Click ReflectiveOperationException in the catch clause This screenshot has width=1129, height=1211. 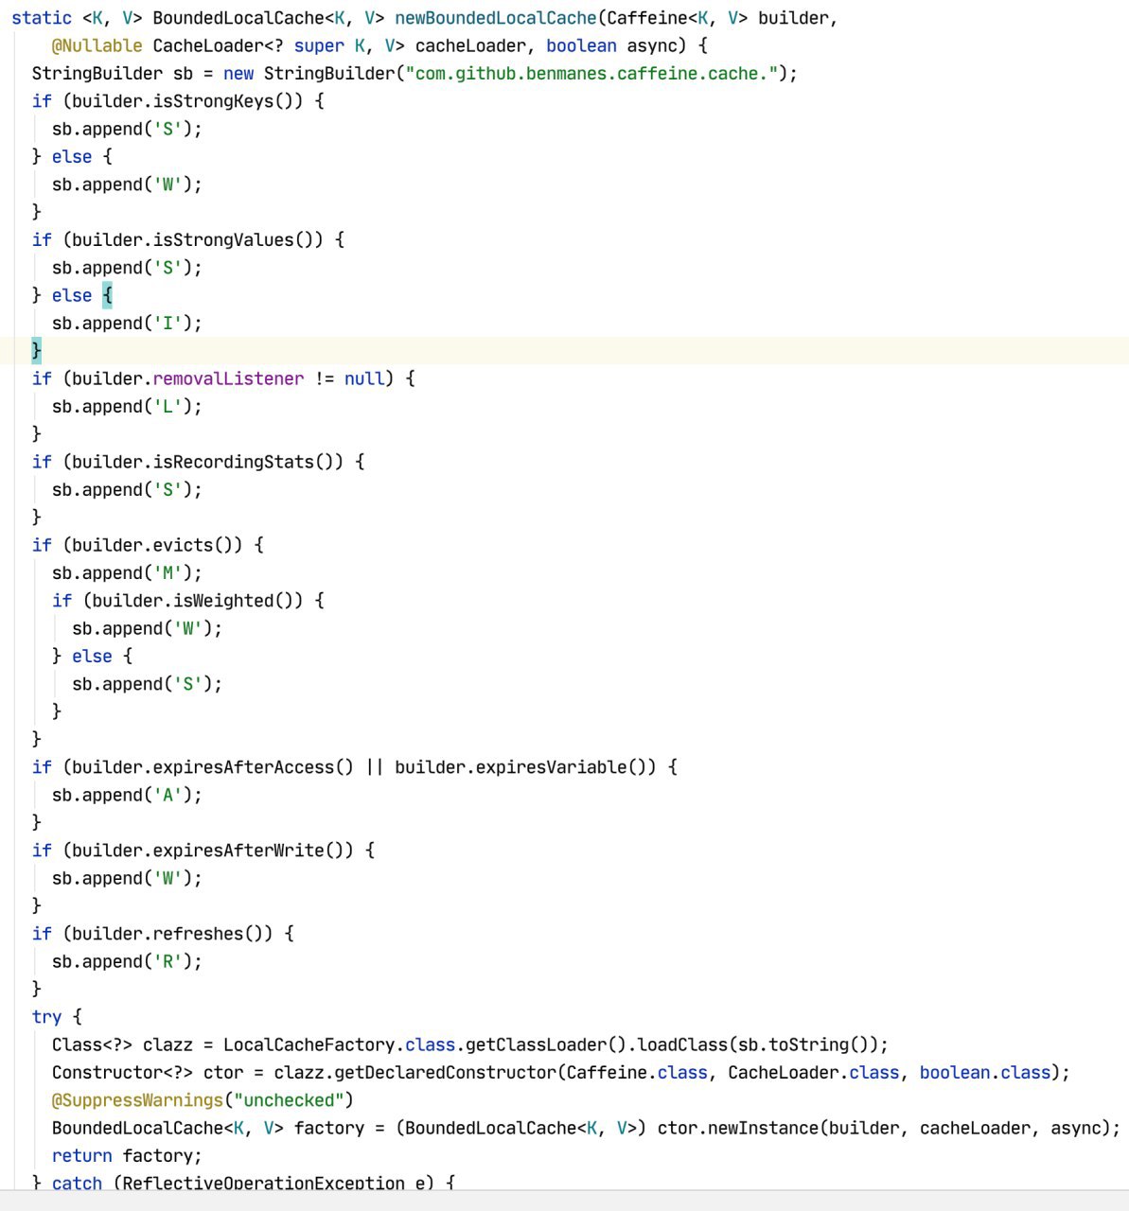click(x=264, y=1184)
